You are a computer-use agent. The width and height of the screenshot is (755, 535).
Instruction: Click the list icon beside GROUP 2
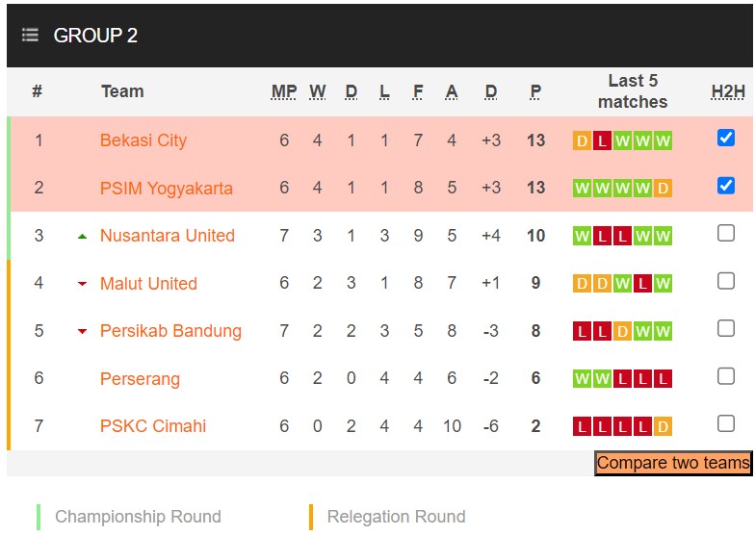31,36
